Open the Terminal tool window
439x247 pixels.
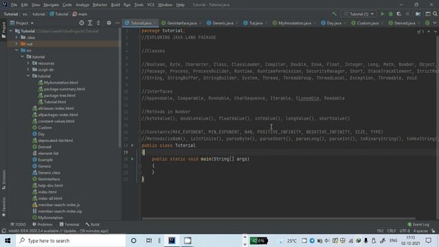[69, 224]
